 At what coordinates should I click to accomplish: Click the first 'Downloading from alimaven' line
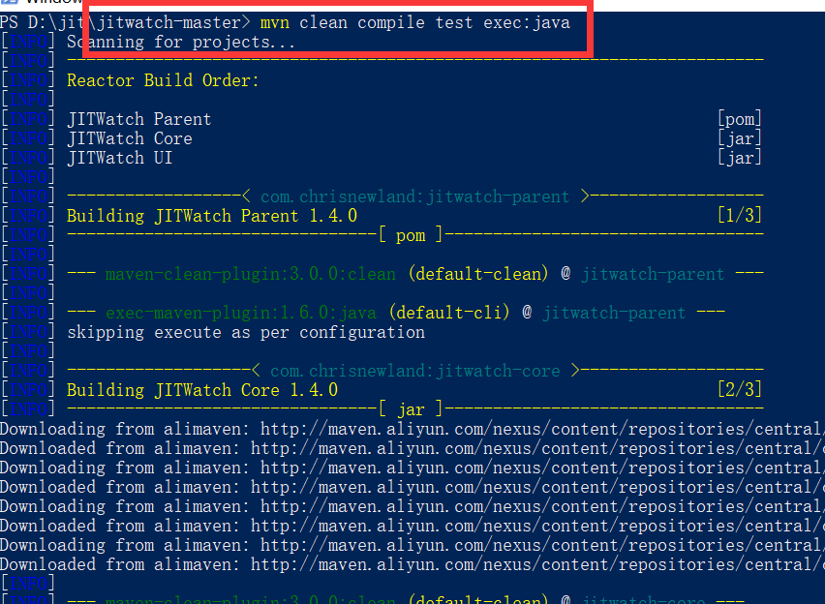point(412,430)
